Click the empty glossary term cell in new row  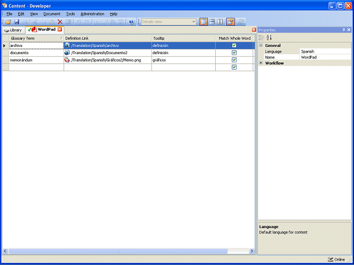pos(36,67)
